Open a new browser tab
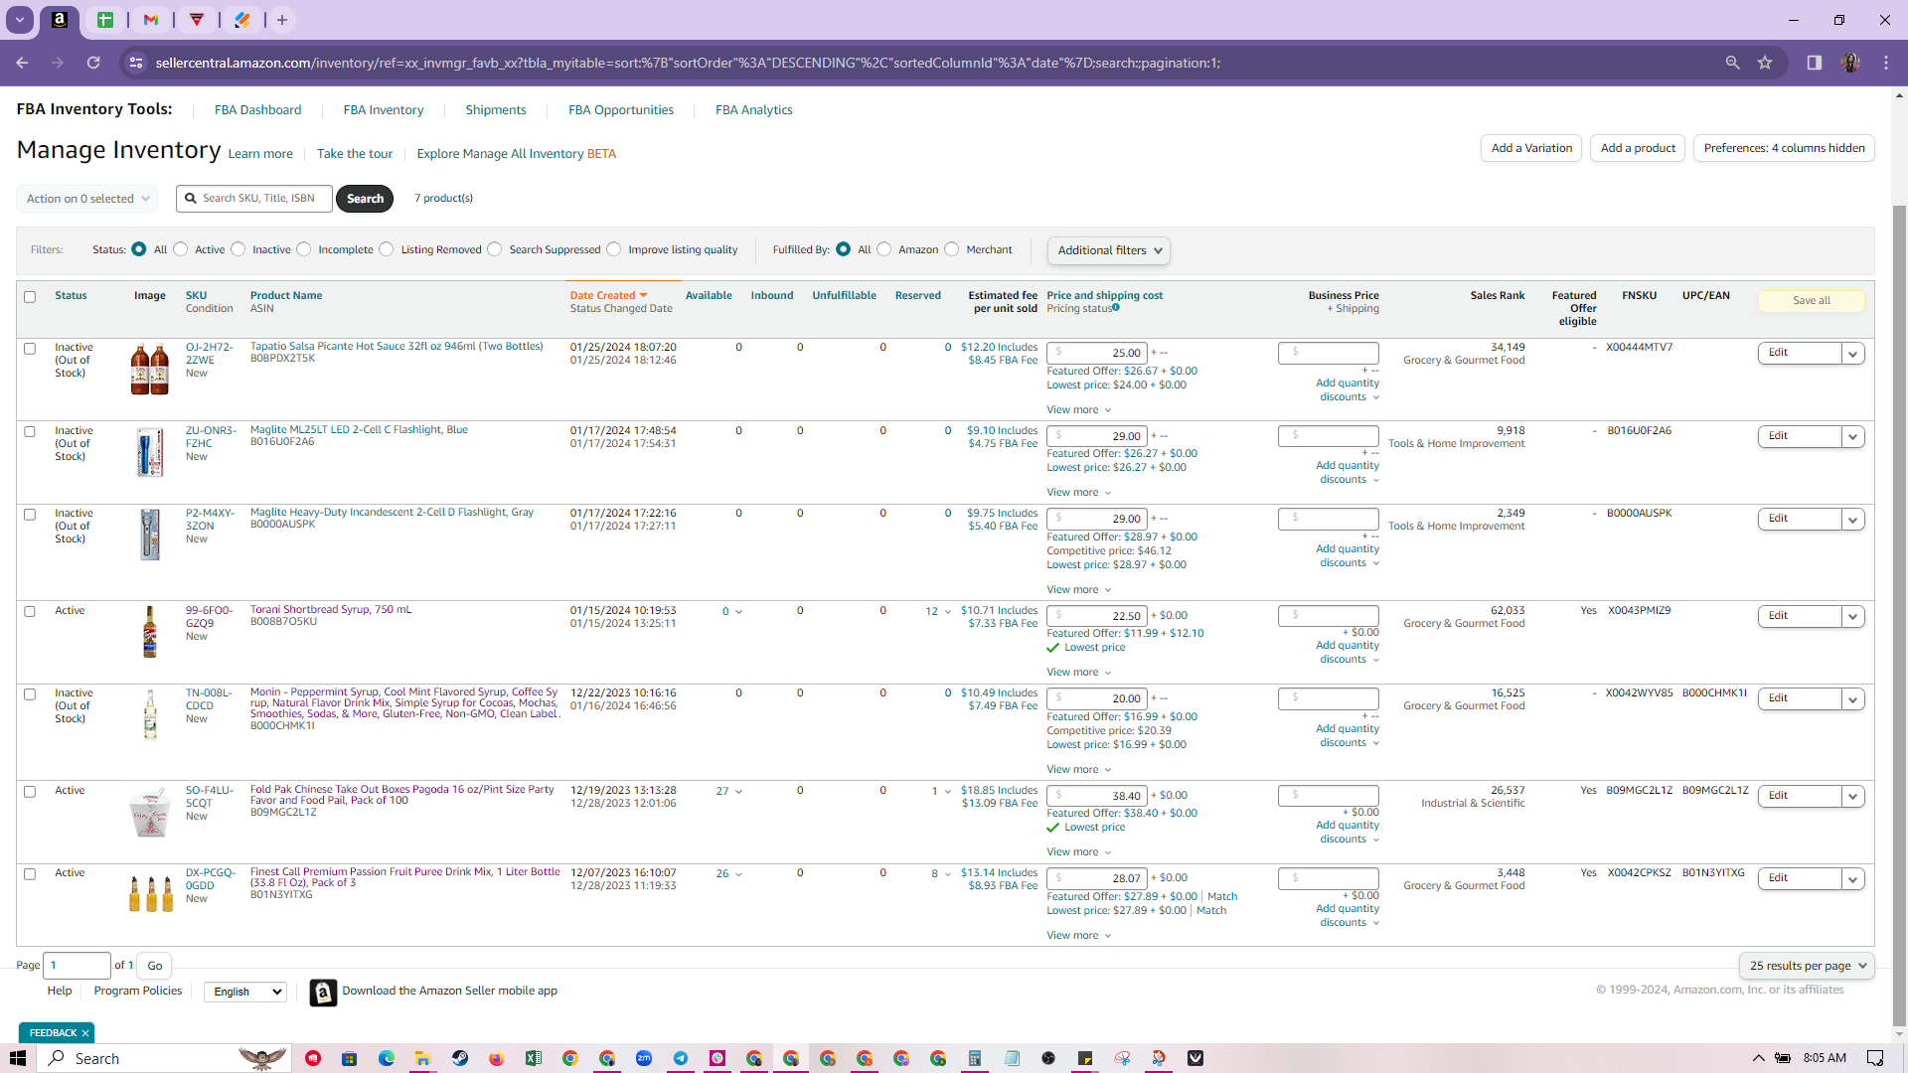Screen dimensions: 1908x1073 [282, 20]
